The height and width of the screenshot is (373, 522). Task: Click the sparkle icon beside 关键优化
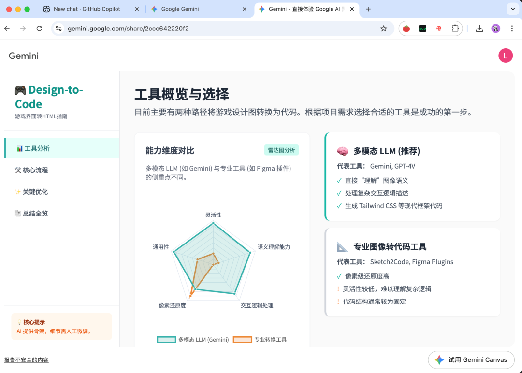(18, 192)
